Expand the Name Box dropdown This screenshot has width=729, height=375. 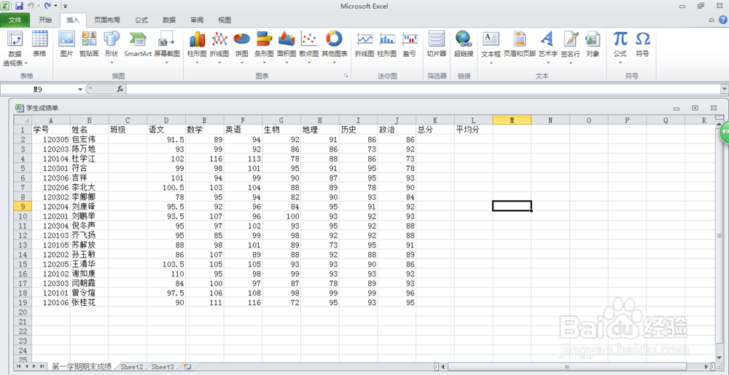(80, 89)
